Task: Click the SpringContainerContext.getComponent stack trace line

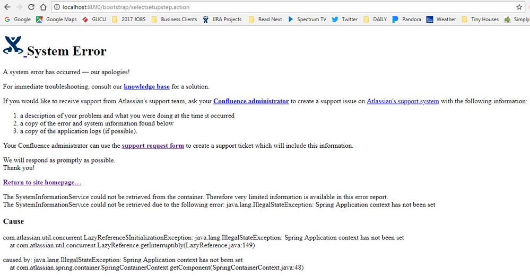Action: [157, 268]
